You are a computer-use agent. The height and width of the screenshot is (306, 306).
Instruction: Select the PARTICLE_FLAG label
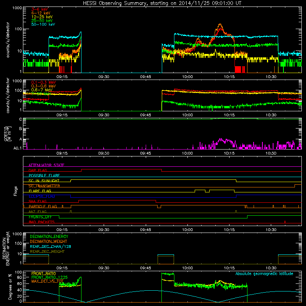pos(43,206)
